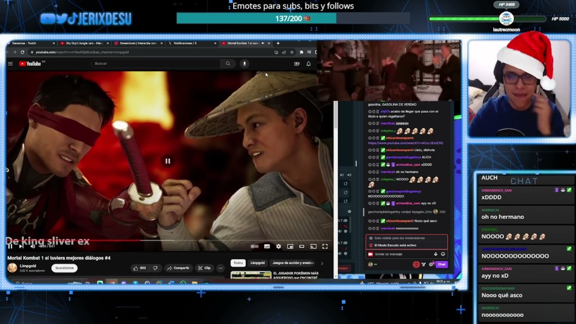The height and width of the screenshot is (324, 576).
Task: Expand more filter chips with the right chevron
Action: coord(322,263)
